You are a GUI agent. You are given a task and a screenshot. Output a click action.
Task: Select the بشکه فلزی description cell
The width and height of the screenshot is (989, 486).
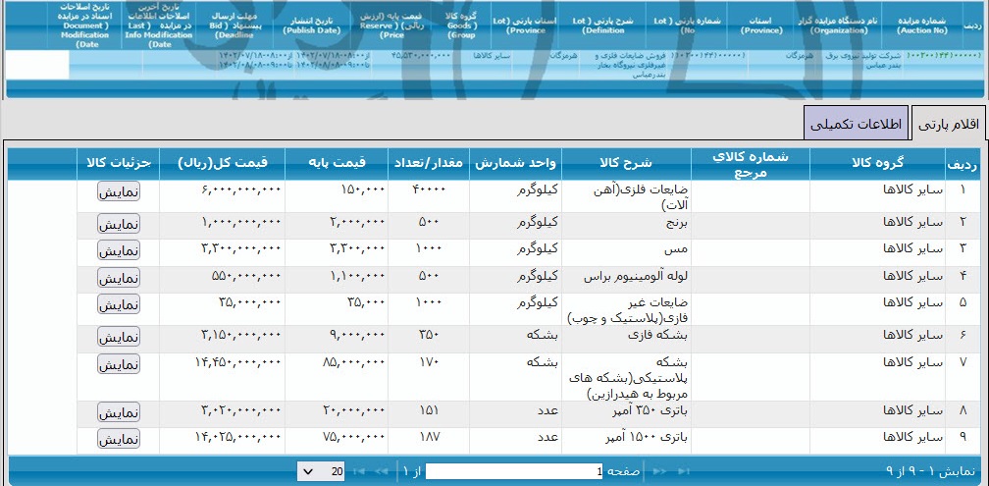(626, 337)
